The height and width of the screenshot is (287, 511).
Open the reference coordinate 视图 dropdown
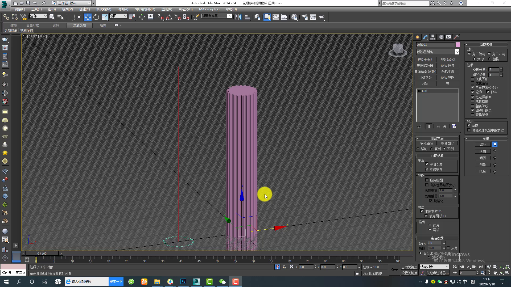[x=118, y=16]
